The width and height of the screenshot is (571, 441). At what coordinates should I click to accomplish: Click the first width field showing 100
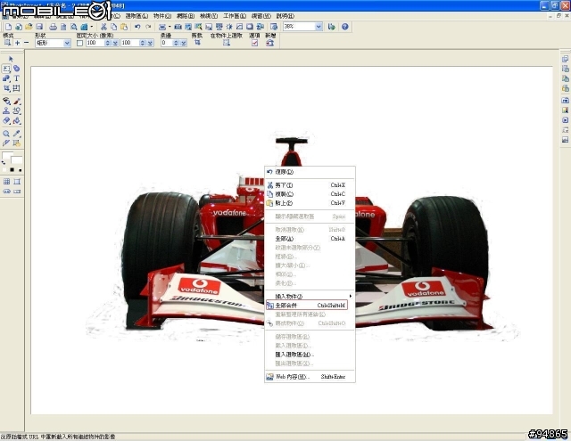[x=95, y=43]
